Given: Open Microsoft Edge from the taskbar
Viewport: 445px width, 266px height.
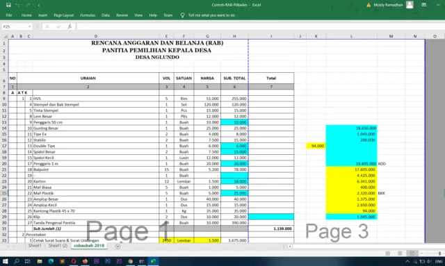Looking at the screenshot, I should 51,261.
